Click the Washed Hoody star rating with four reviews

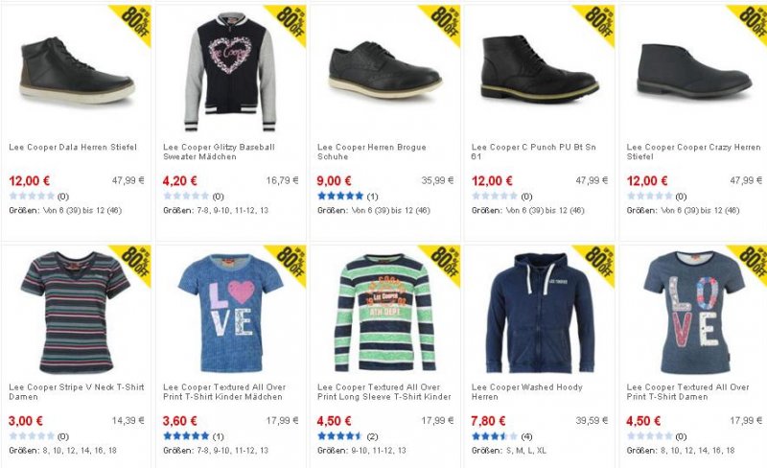click(x=495, y=435)
